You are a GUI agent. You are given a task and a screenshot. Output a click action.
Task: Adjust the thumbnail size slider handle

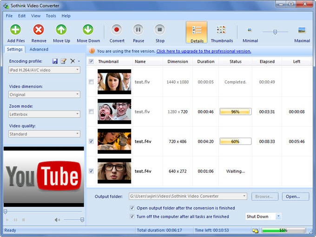tap(275, 32)
